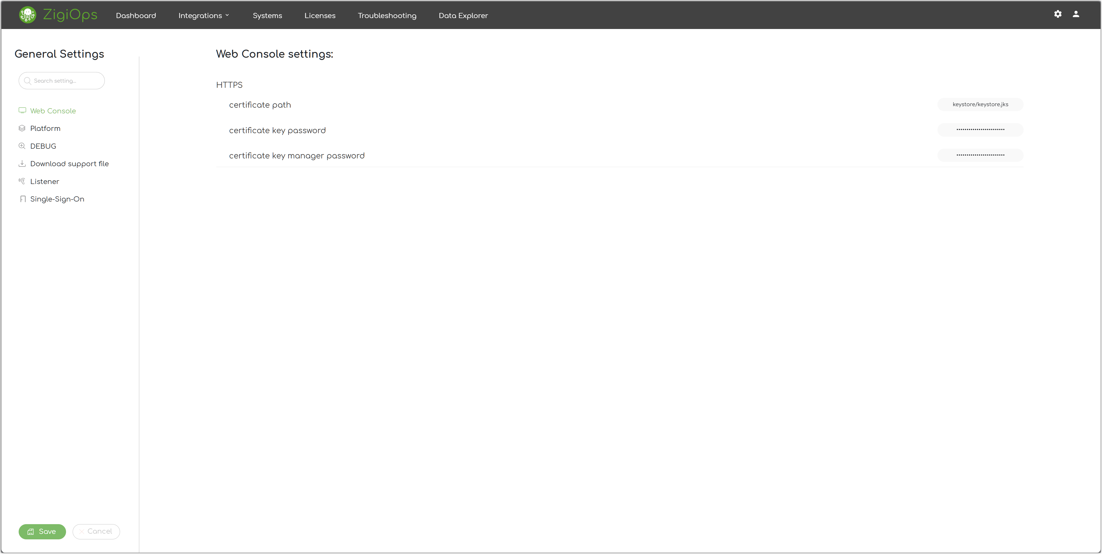Open the user profile icon
Screen dimensions: 1102x554
(1076, 14)
